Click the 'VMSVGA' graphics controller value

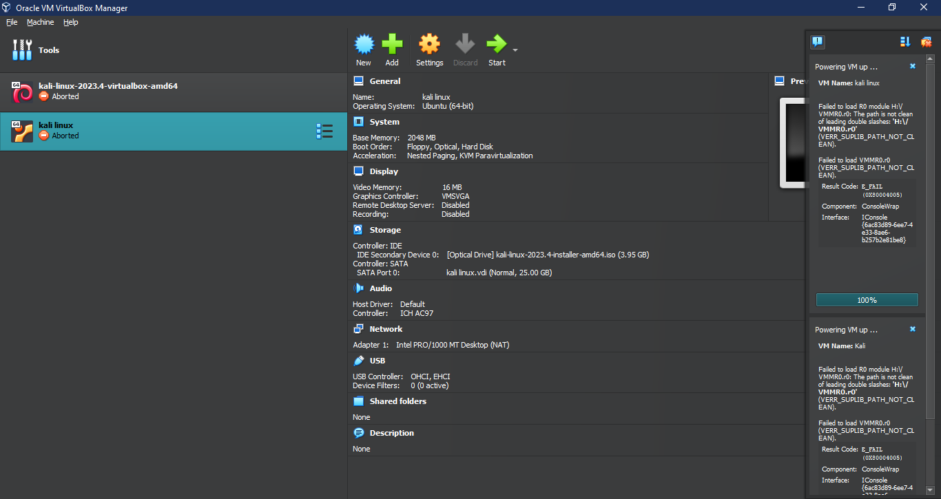point(455,196)
